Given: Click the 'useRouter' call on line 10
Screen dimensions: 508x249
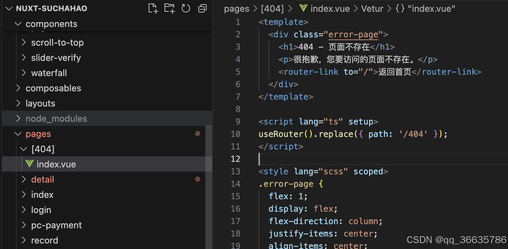Looking at the screenshot, I should coord(281,134).
